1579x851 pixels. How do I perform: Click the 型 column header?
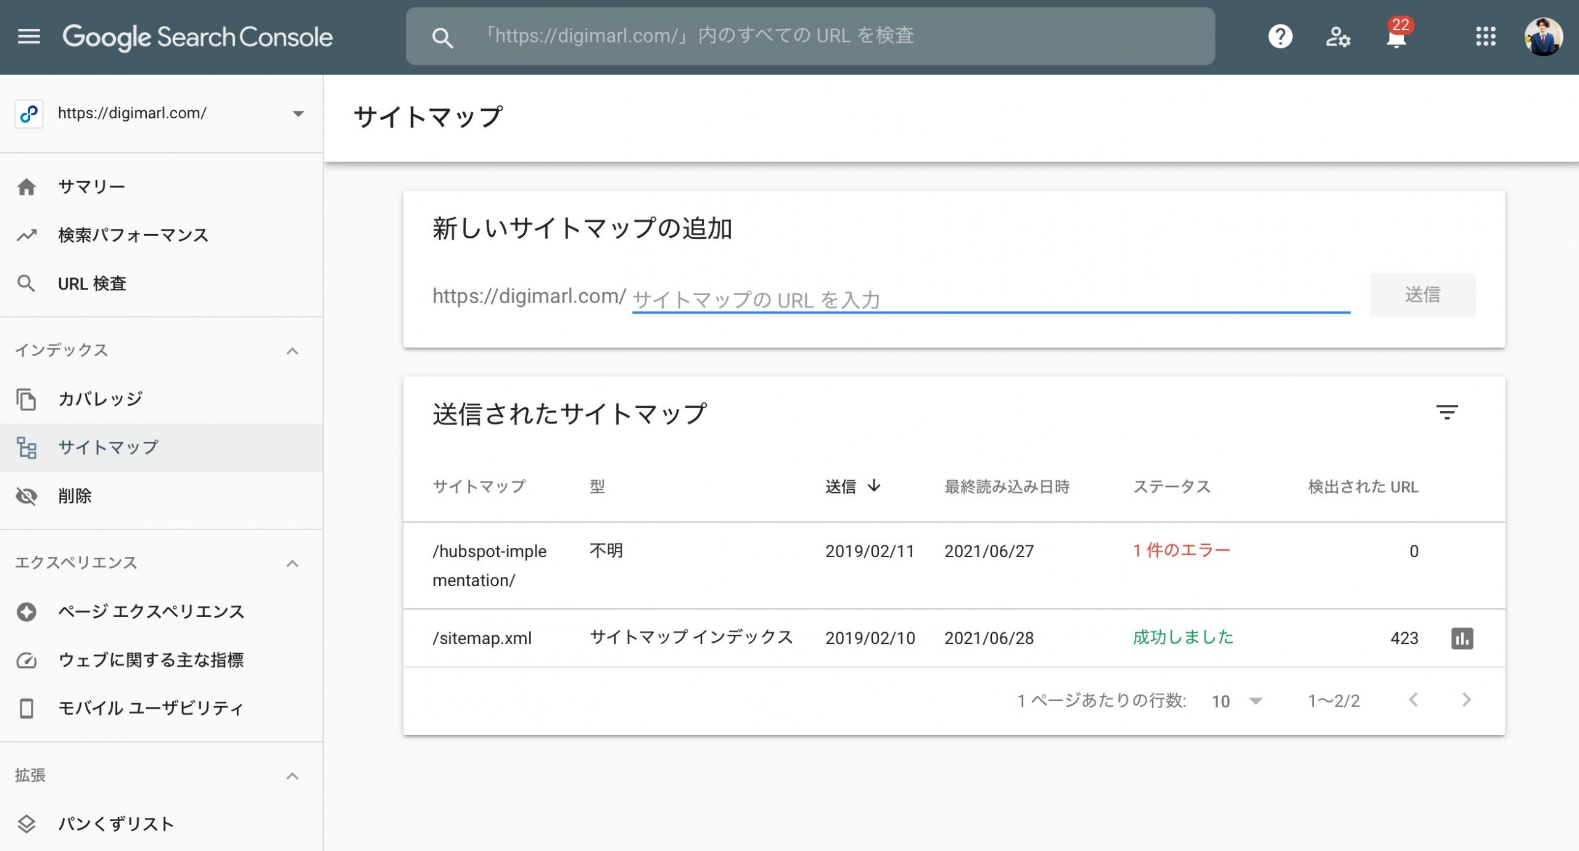pos(597,487)
